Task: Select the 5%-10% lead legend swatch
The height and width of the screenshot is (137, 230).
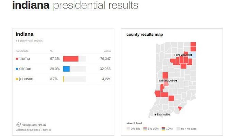Action: [145, 129]
